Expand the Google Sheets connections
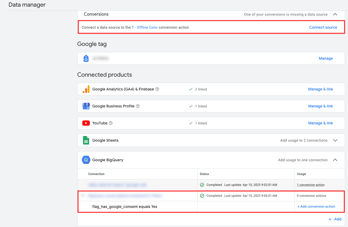 335,140
